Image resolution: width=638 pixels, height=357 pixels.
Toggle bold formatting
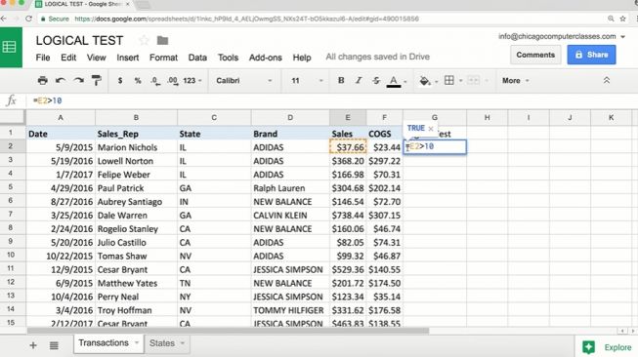[341, 80]
